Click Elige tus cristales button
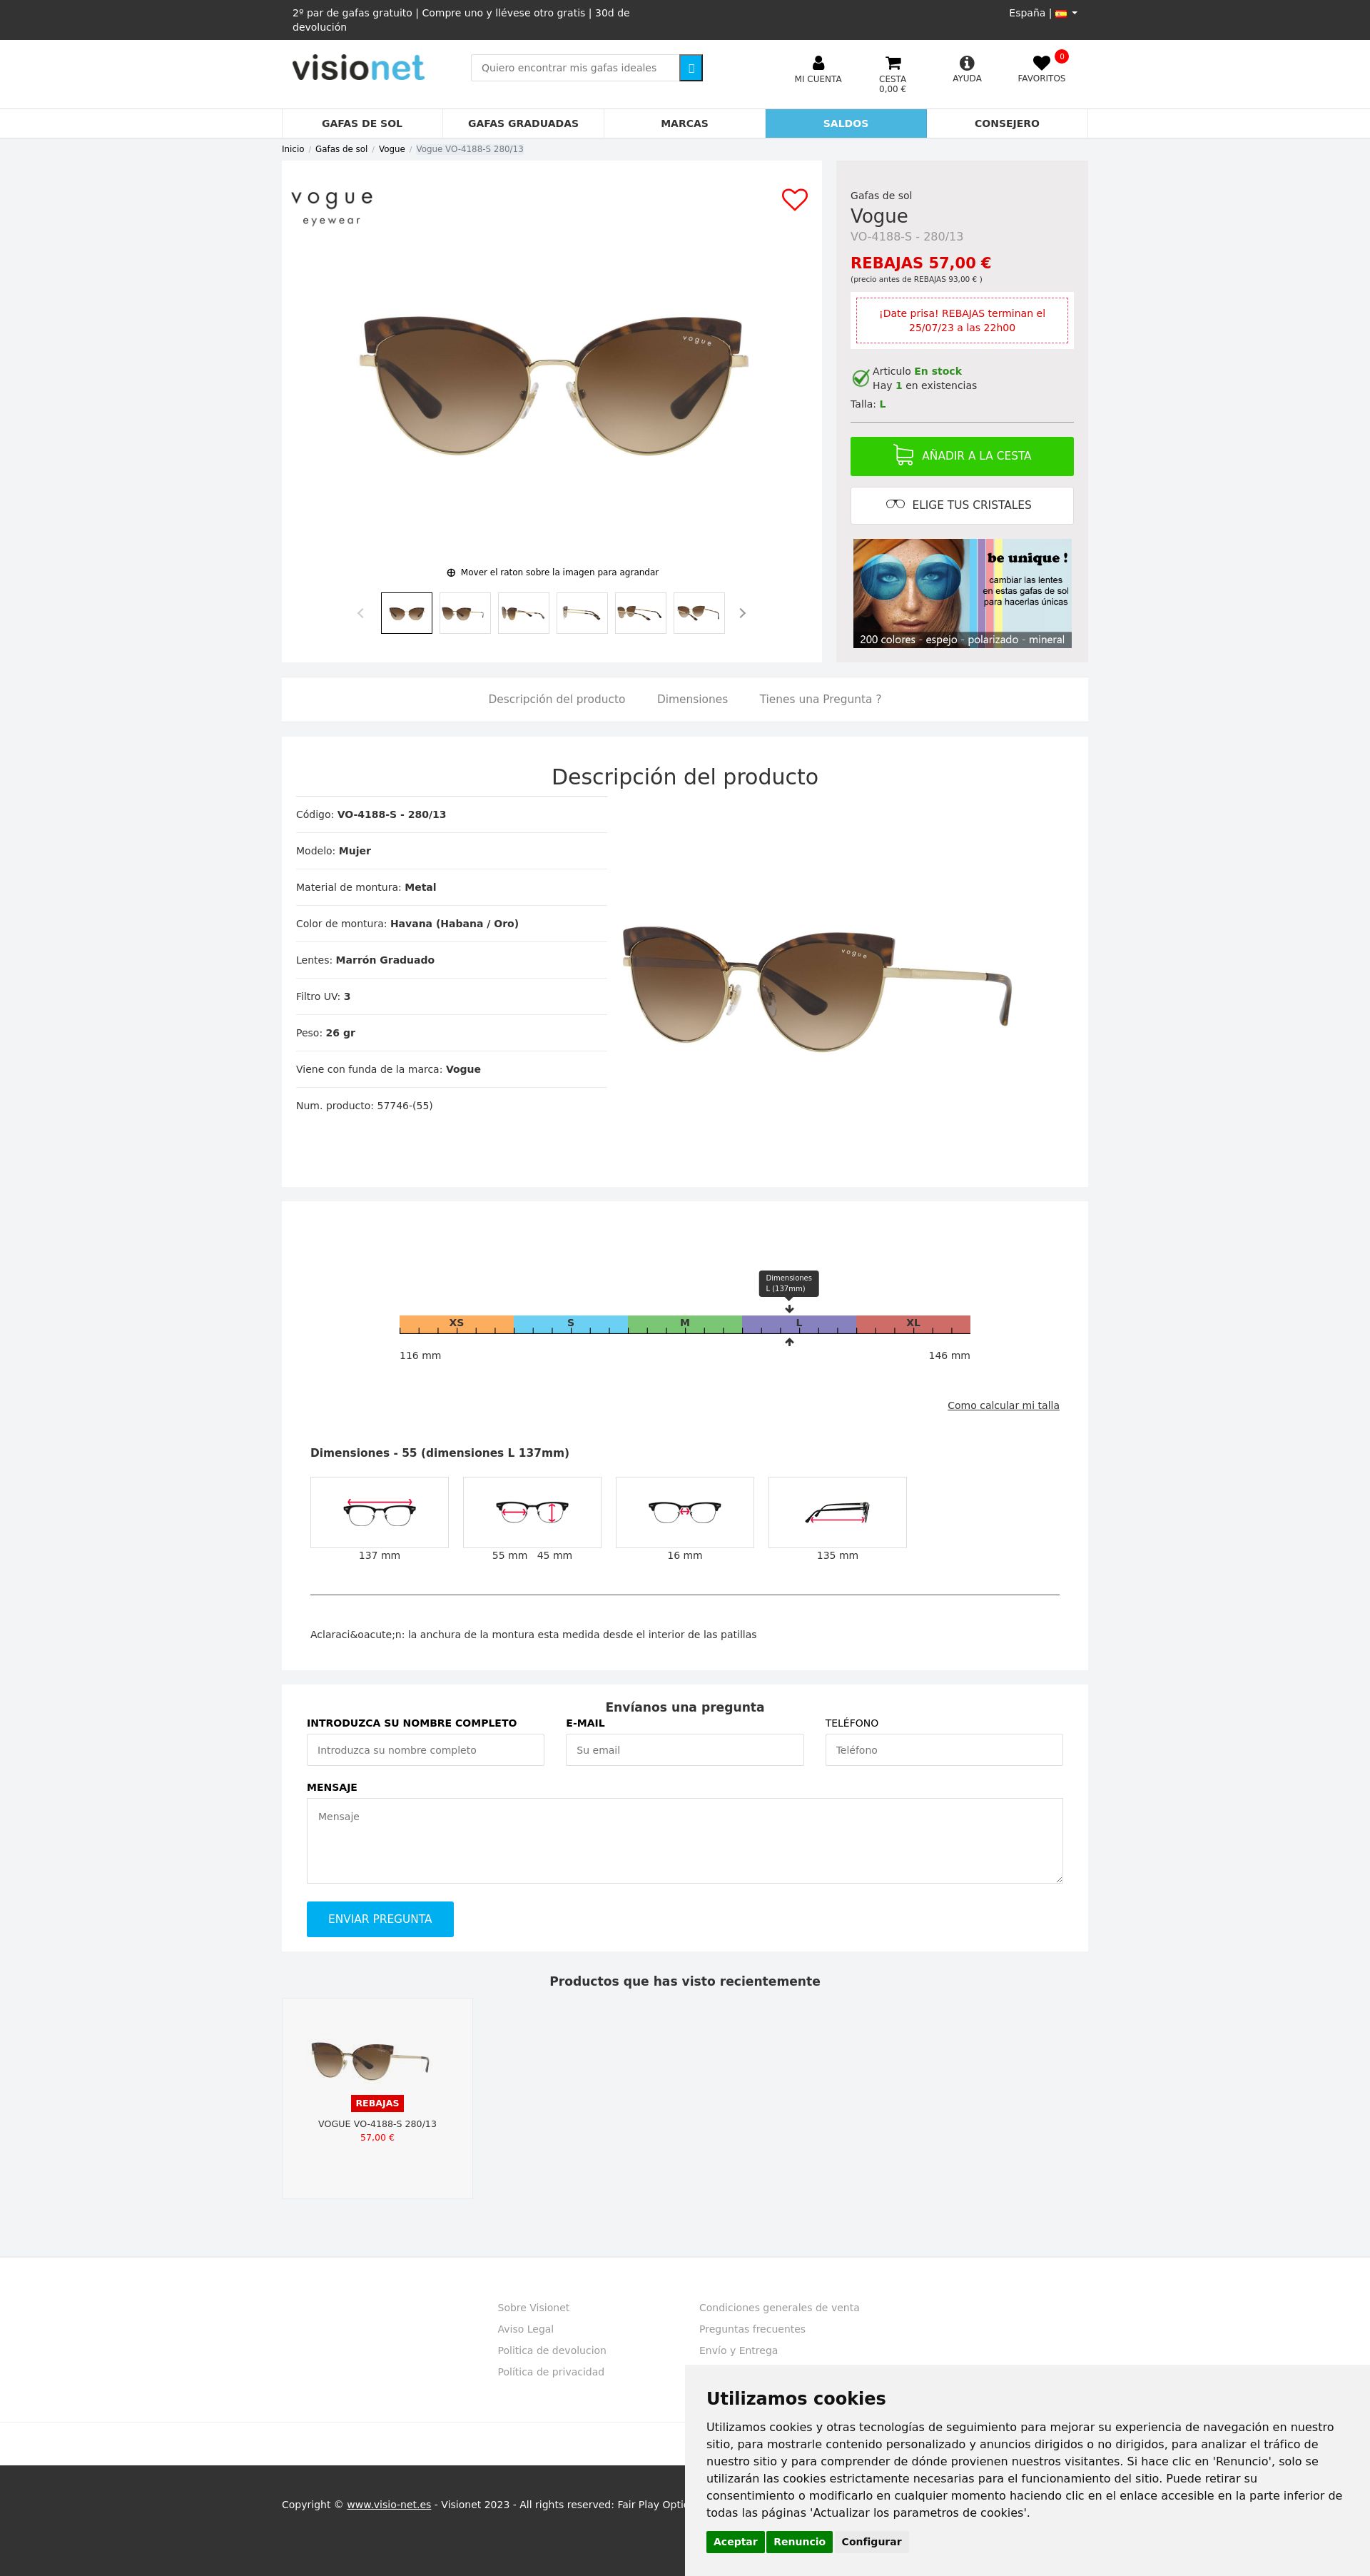Viewport: 1370px width, 2576px height. [x=962, y=505]
